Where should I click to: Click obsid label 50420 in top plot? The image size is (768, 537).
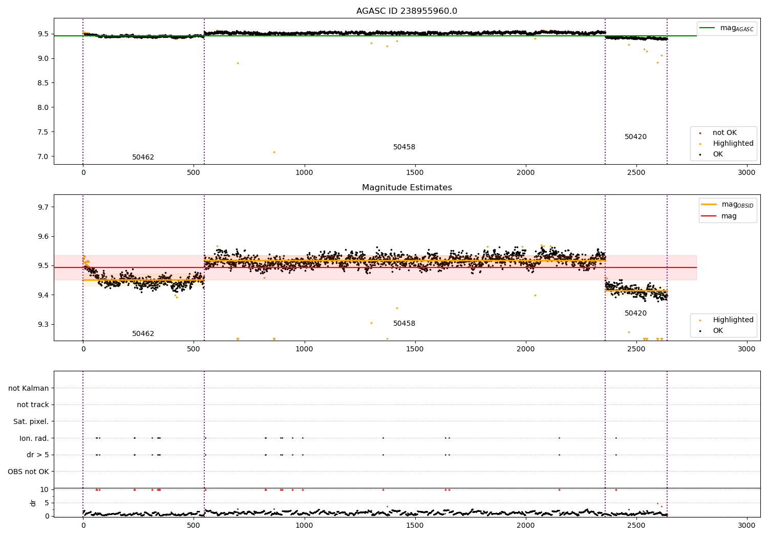[635, 137]
